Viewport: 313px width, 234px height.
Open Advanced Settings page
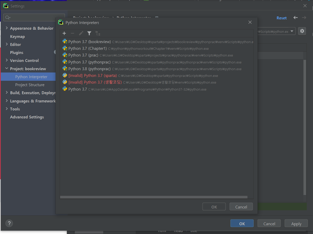[x=27, y=117]
